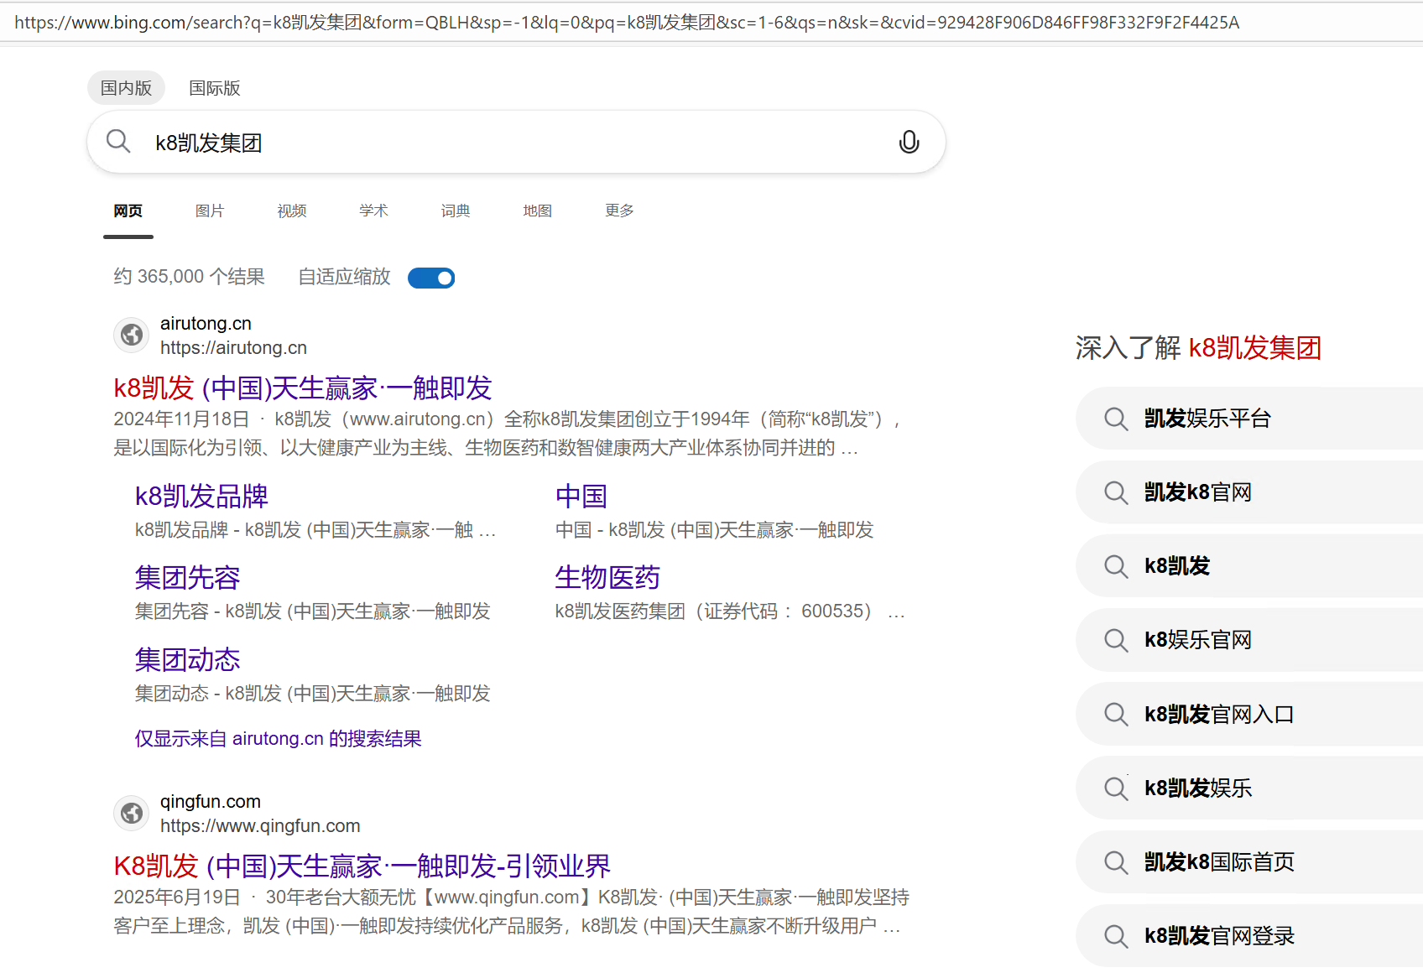Click the 深入了解 k8凯发集团 heading
The image size is (1423, 978).
point(1198,348)
